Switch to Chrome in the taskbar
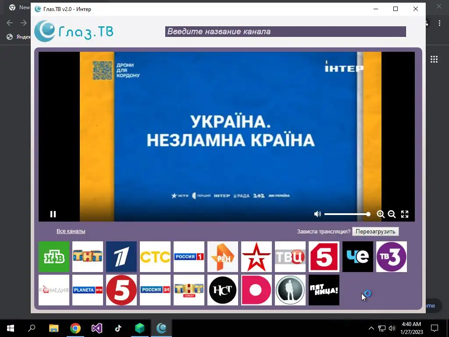The image size is (449, 337). (x=75, y=328)
